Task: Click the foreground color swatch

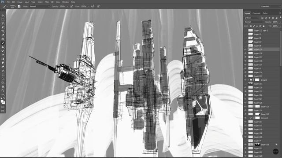Action: coord(2,101)
